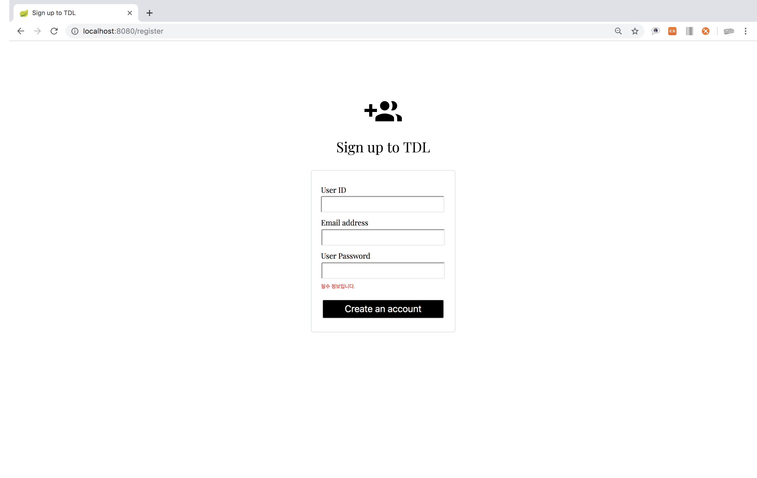Click the User ID input field
Image resolution: width=757 pixels, height=478 pixels.
click(x=382, y=204)
